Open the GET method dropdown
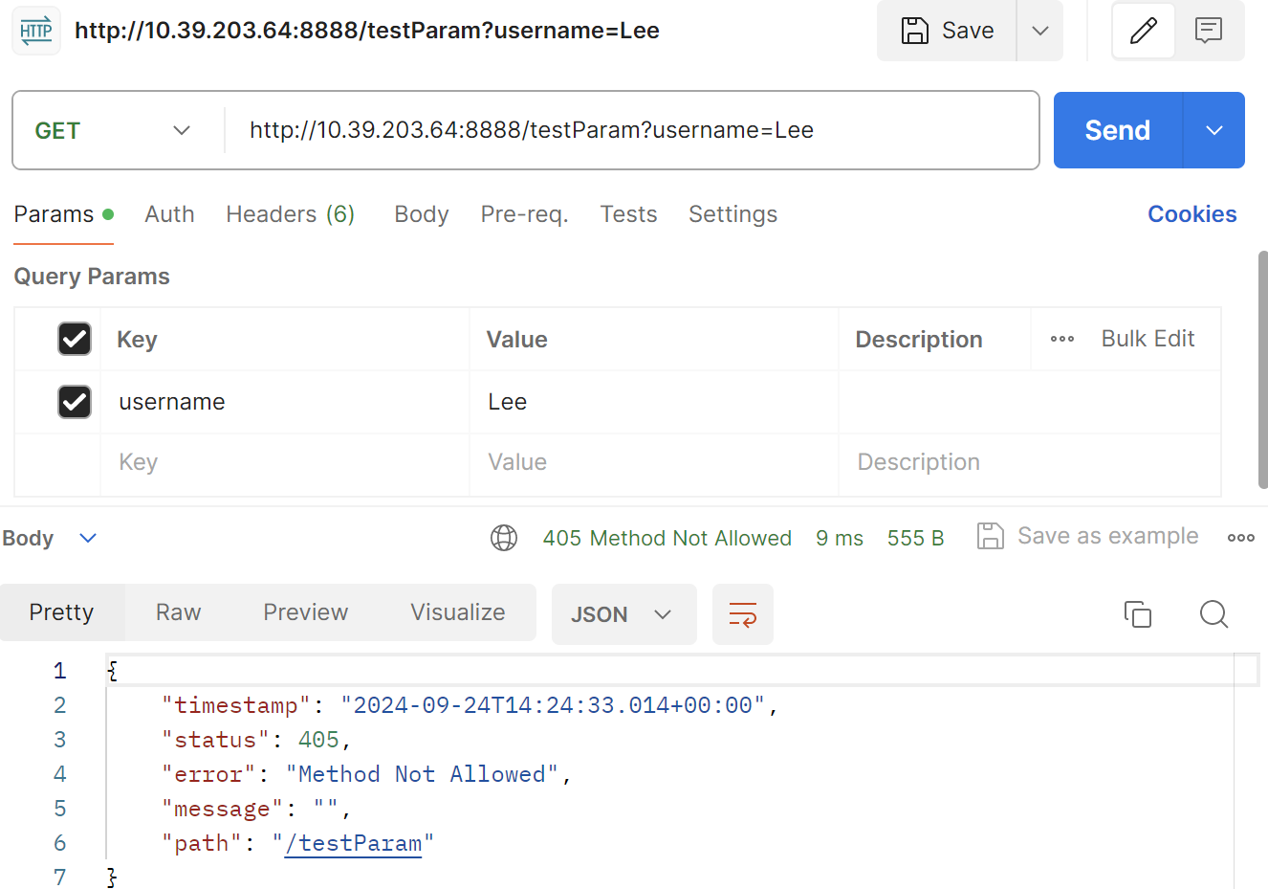Screen dimensions: 1268x889 (113, 130)
